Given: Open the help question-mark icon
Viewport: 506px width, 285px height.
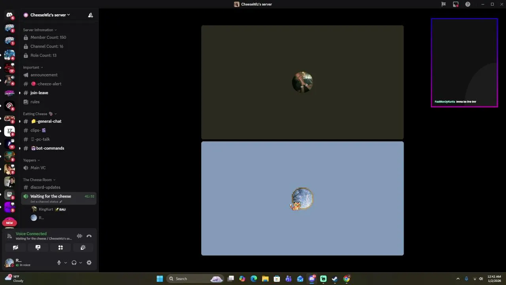Looking at the screenshot, I should pyautogui.click(x=468, y=4).
